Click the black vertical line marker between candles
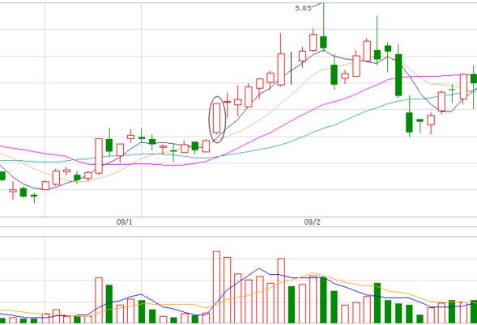This screenshot has height=325, width=477. (x=291, y=68)
